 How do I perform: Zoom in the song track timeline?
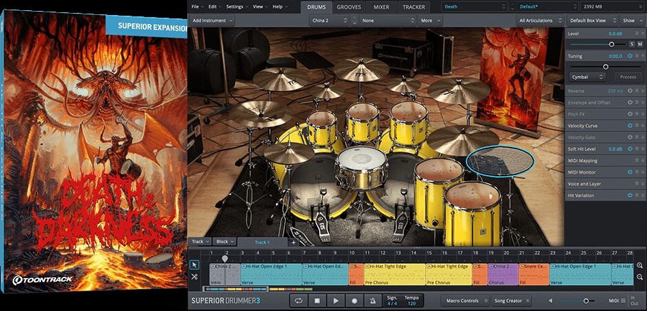pyautogui.click(x=639, y=266)
